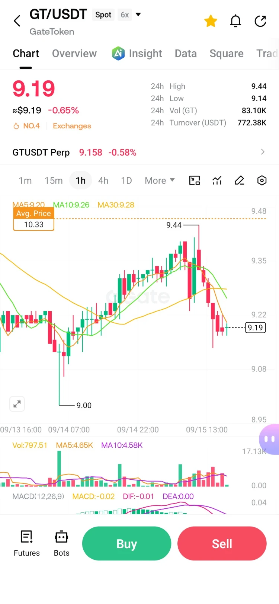Open the AI Insight tab

click(x=137, y=54)
